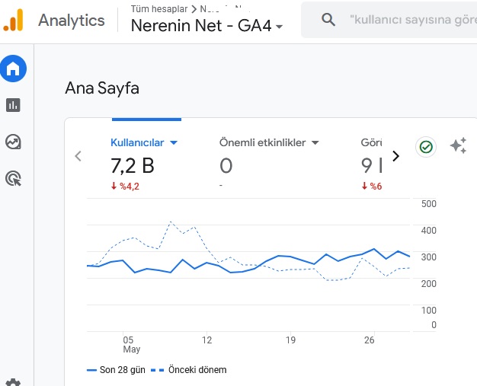Show next metrics with right chevron

pos(395,156)
